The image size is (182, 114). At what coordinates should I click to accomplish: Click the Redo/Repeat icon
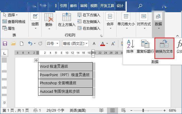[40, 44]
